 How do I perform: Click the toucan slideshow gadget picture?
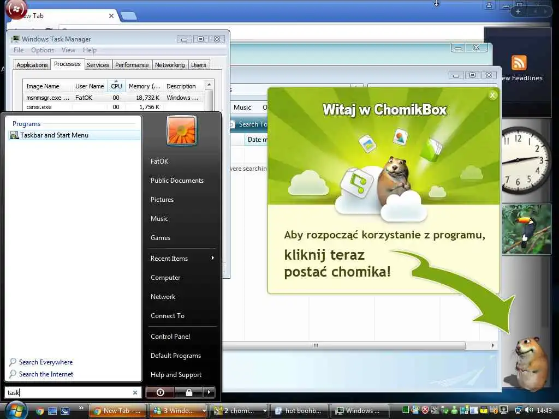click(526, 229)
